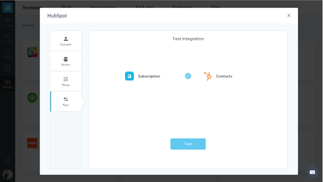Open Manage in the sidebar
Image resolution: width=323 pixels, height=182 pixels.
point(8,84)
